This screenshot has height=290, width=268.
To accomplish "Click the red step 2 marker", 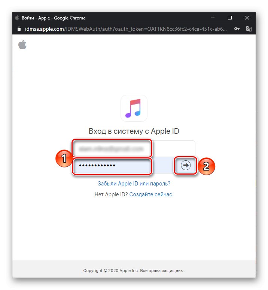I will click(206, 166).
